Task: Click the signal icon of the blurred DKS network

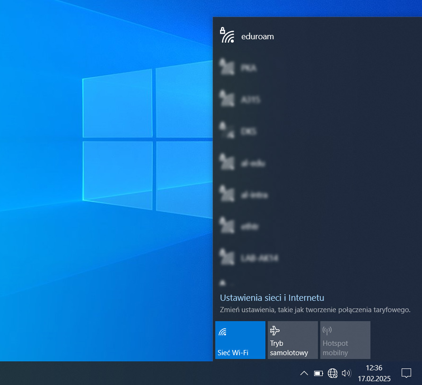Action: click(x=227, y=131)
